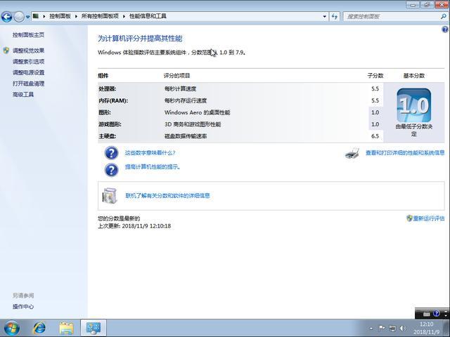Viewport: 450px width, 337px height.
Task: Expand the address bar history dropdown
Action: tap(325, 15)
